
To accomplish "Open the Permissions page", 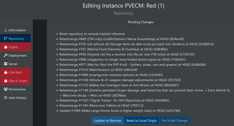I will [17, 89].
